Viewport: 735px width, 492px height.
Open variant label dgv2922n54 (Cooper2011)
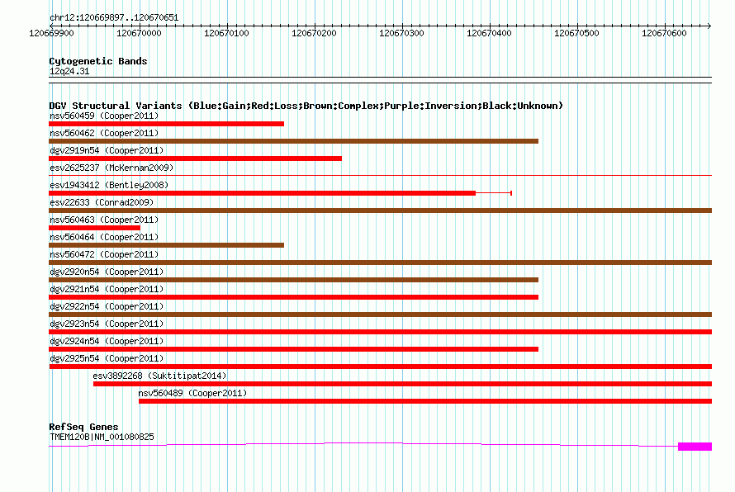click(107, 306)
